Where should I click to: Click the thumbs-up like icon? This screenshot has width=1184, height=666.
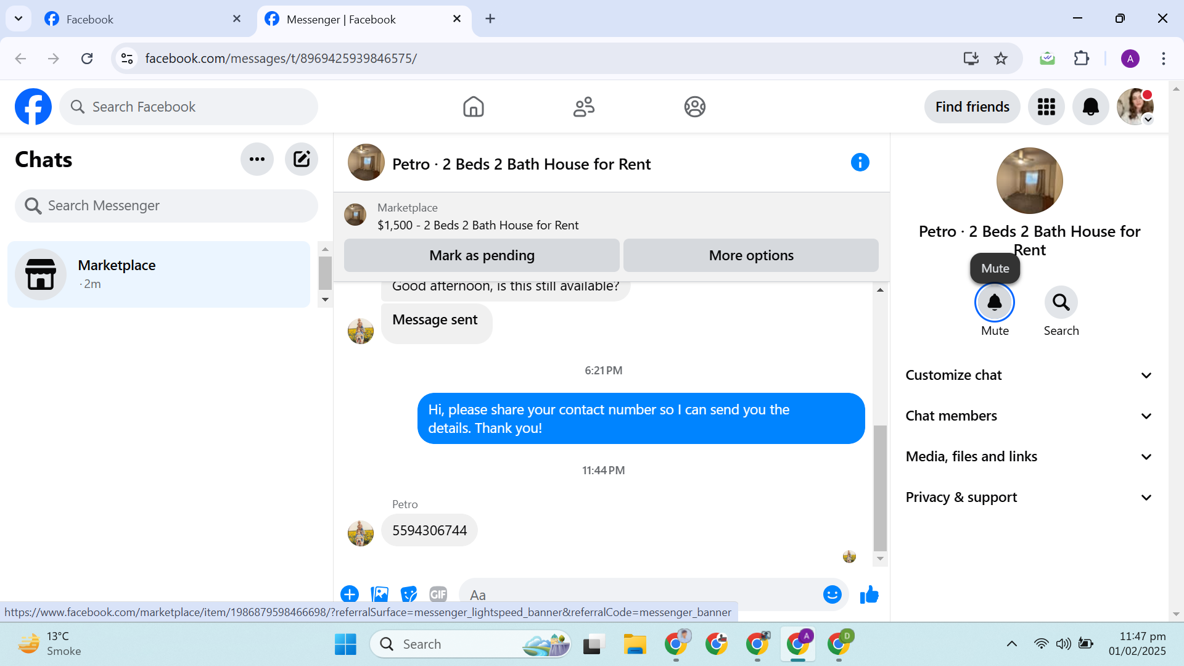(869, 594)
